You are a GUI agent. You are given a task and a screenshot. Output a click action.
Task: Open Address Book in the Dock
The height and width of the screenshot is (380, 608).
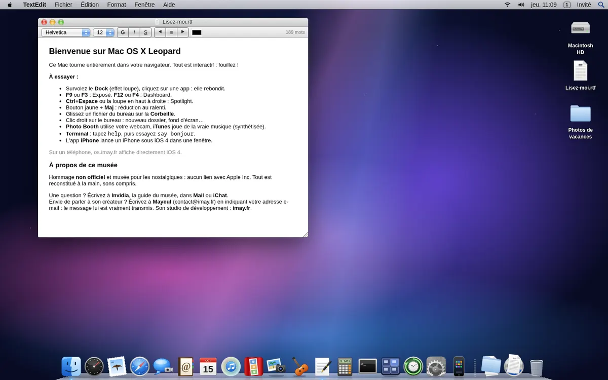click(x=185, y=366)
